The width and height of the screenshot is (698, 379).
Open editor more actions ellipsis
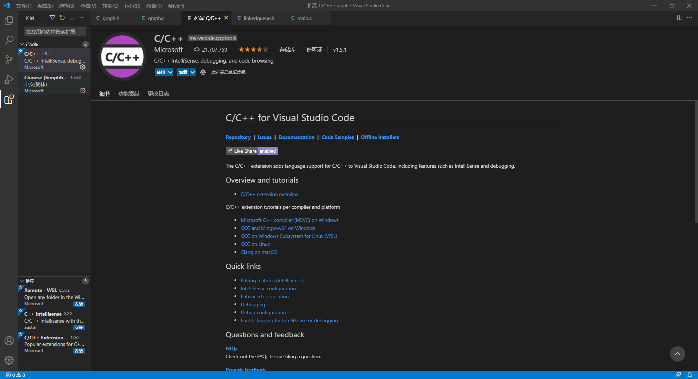click(689, 18)
